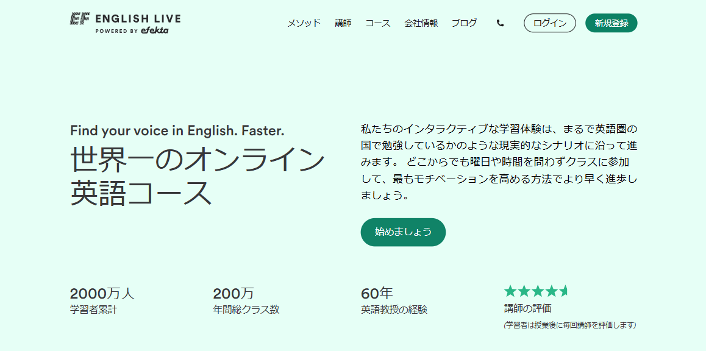This screenshot has height=351, width=706.
Task: Click the third rating star
Action: [538, 291]
